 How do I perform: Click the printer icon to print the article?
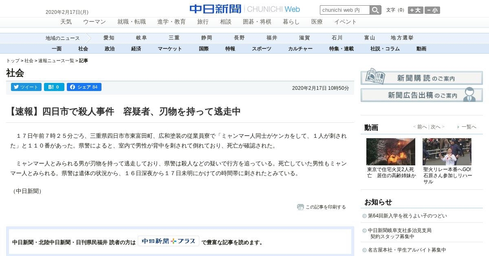point(300,207)
